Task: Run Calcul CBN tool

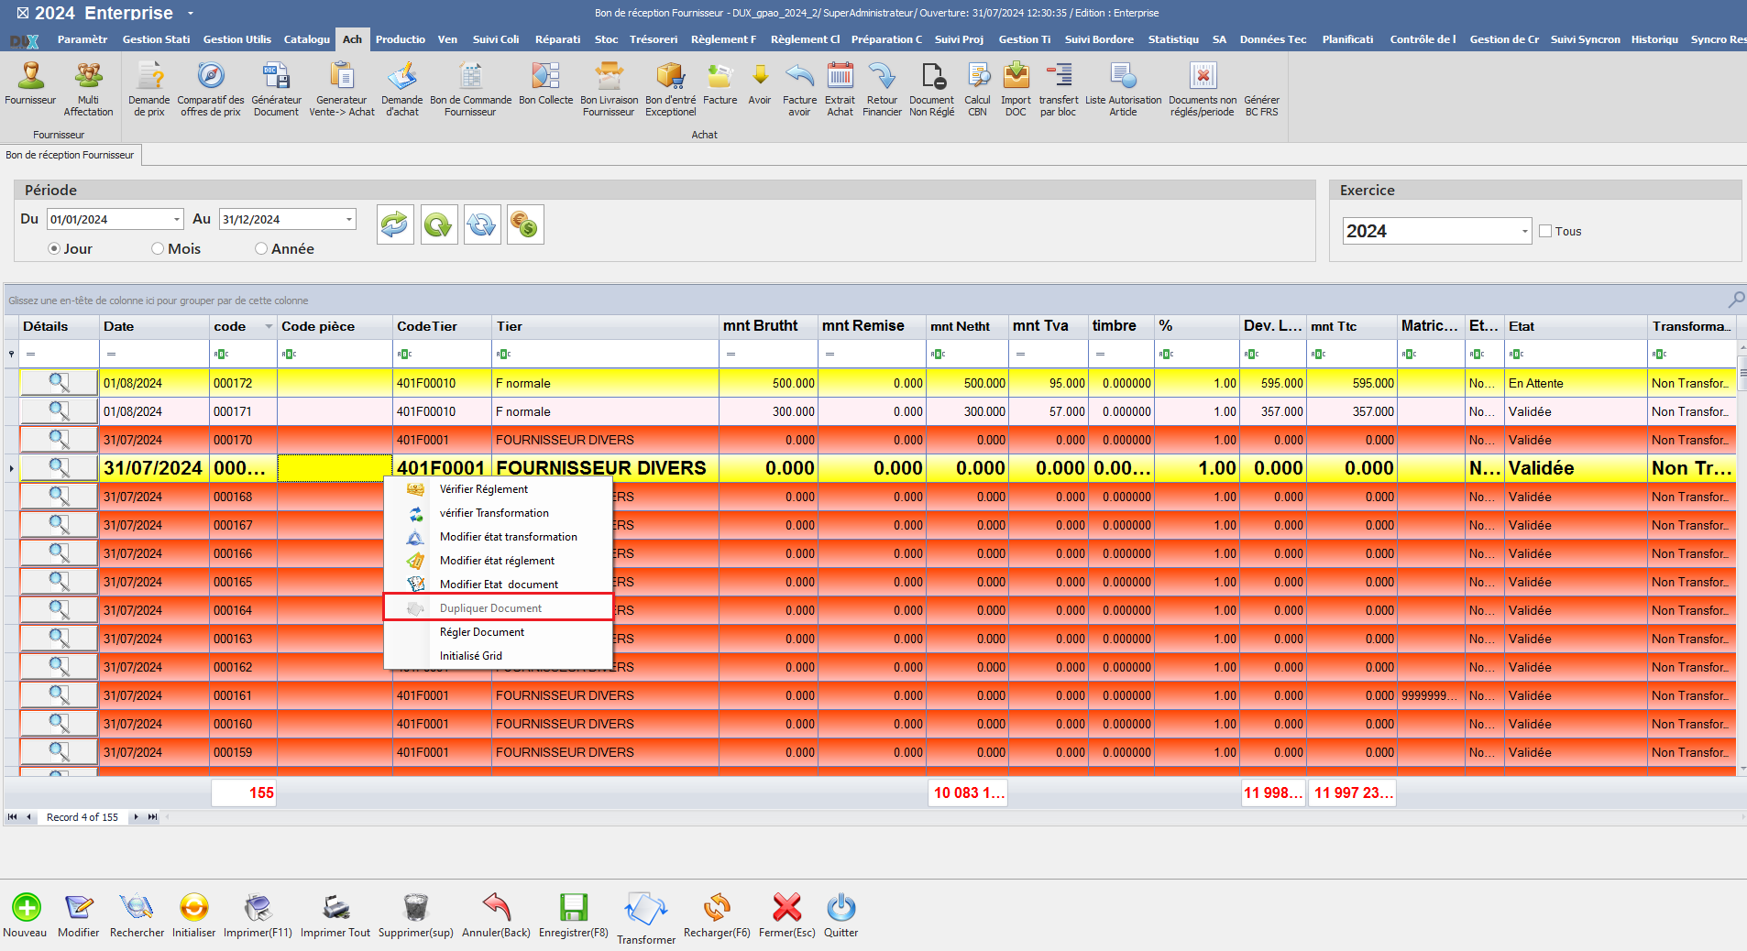Action: (x=977, y=88)
